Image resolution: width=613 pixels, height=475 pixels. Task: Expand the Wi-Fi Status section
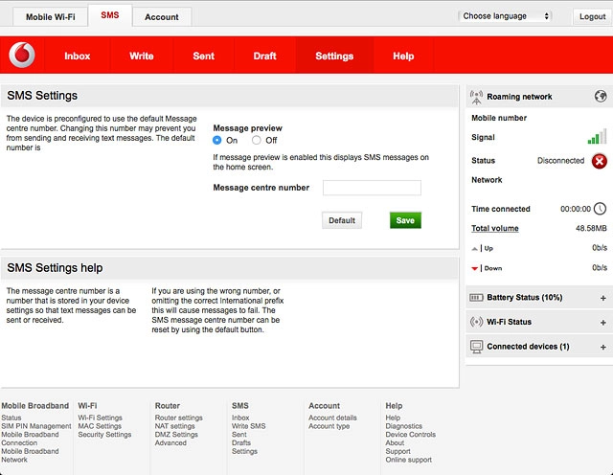[602, 322]
